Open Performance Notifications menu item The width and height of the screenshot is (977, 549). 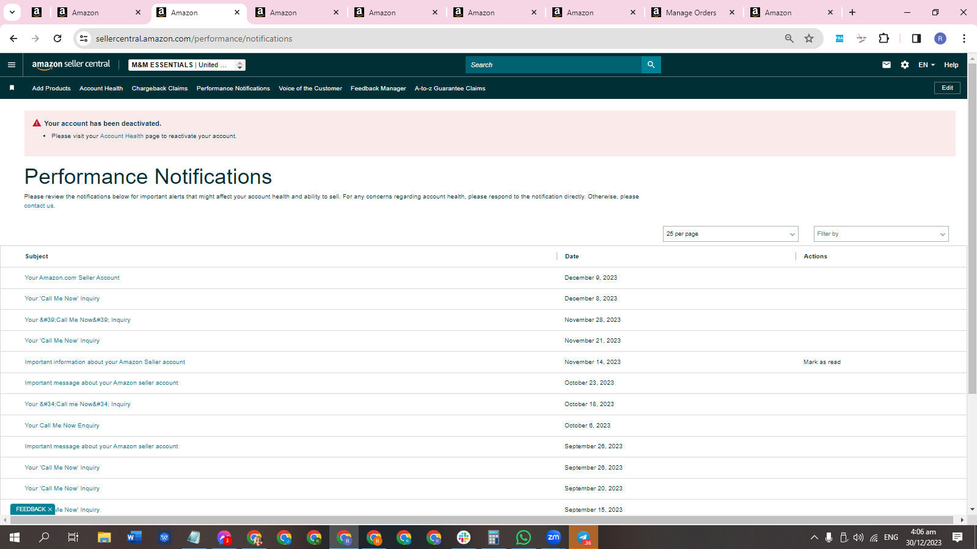233,89
